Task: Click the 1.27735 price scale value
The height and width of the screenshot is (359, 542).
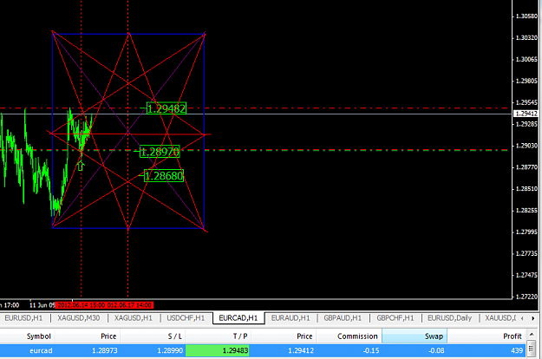Action: [526, 253]
